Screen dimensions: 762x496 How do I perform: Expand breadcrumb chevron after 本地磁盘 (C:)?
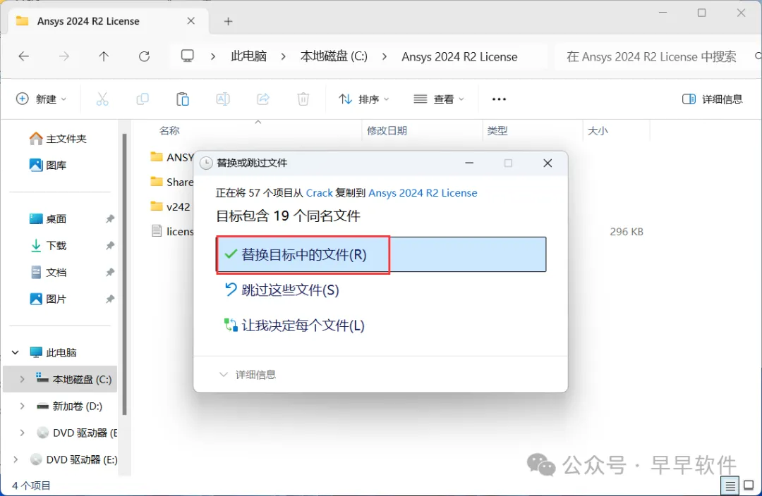pos(385,57)
